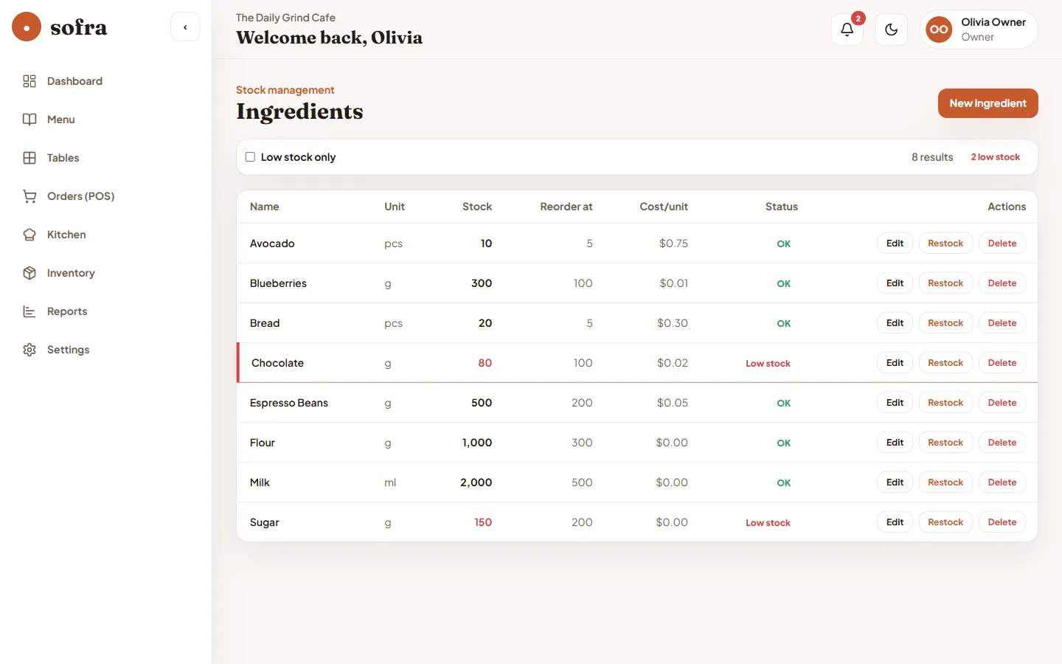Click the 2 low stock indicator
1062x664 pixels.
[x=995, y=157]
